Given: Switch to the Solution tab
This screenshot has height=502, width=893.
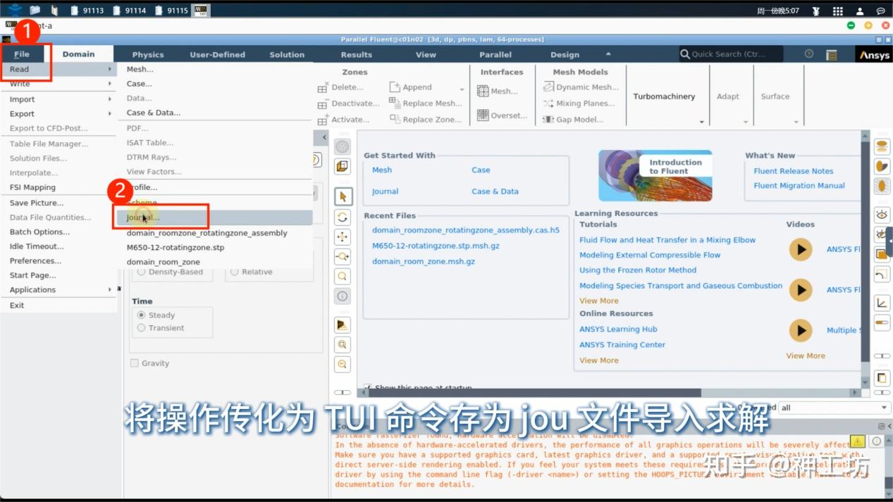Looking at the screenshot, I should tap(287, 54).
